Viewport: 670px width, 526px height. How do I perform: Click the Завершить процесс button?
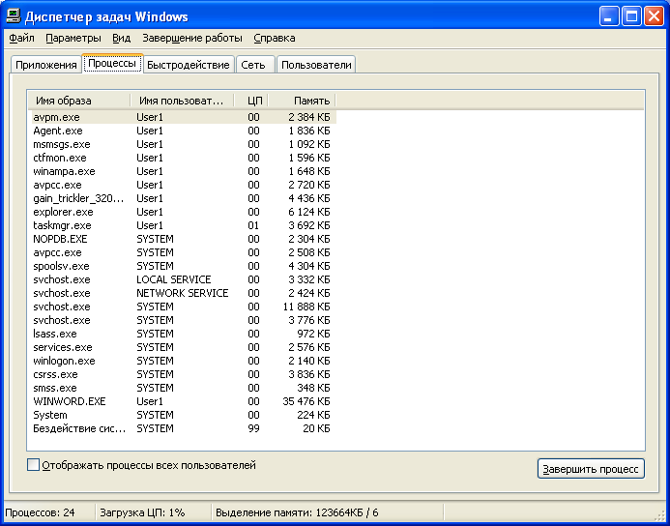pos(591,469)
